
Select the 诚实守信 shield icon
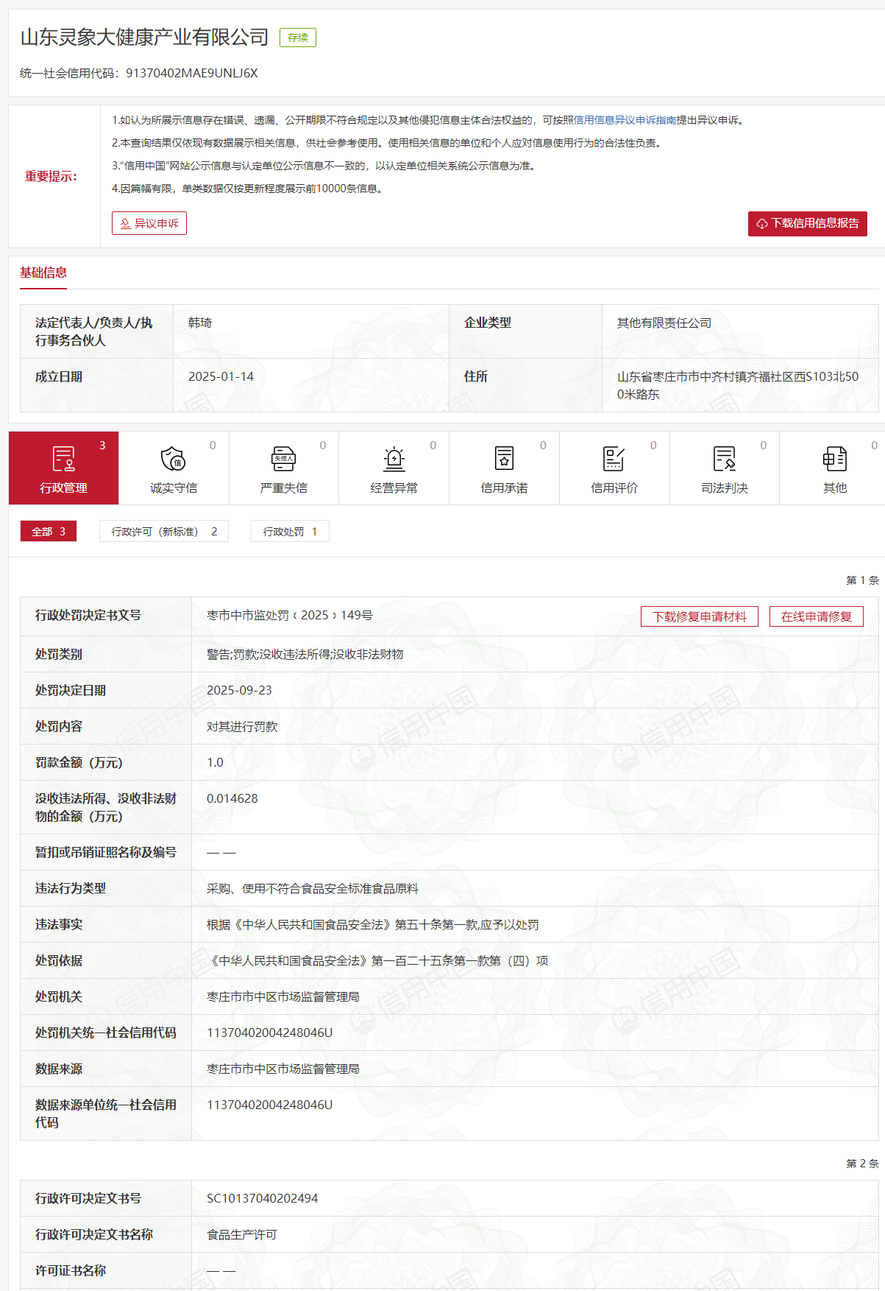[x=174, y=459]
